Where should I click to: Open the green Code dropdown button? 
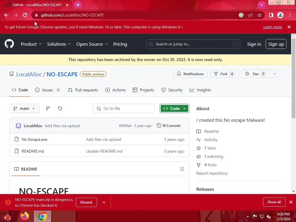click(x=174, y=108)
